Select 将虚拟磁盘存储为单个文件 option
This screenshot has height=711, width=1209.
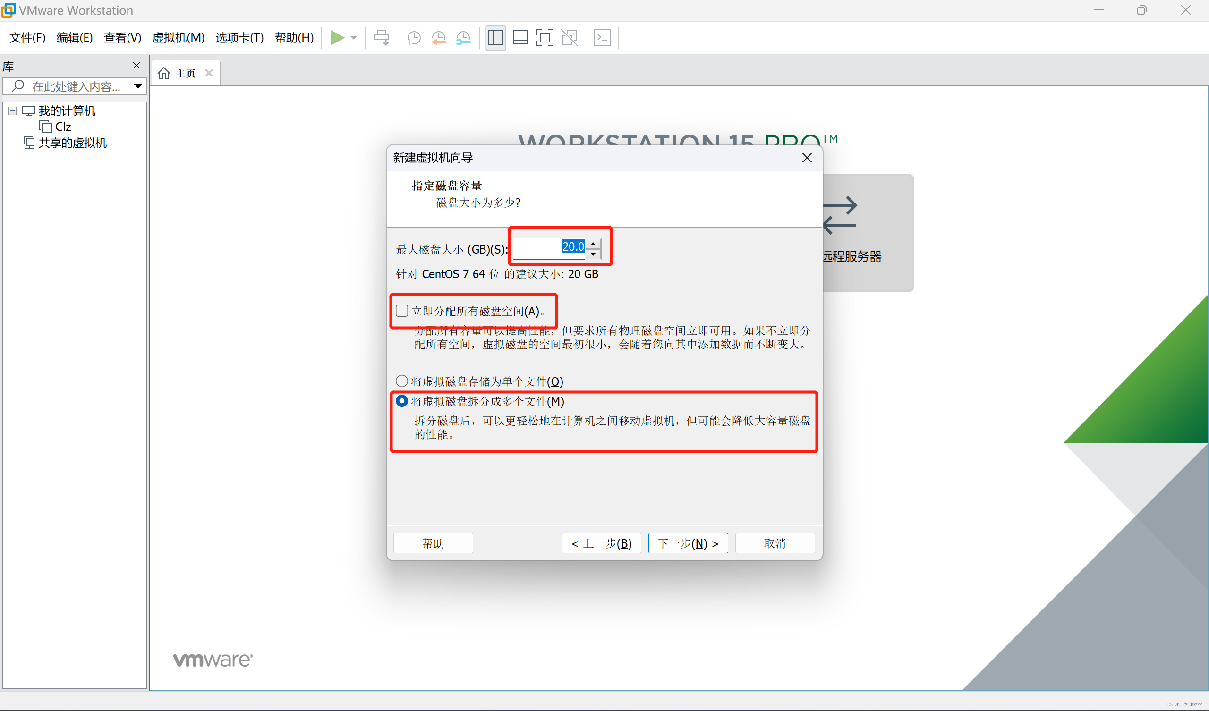tap(401, 381)
